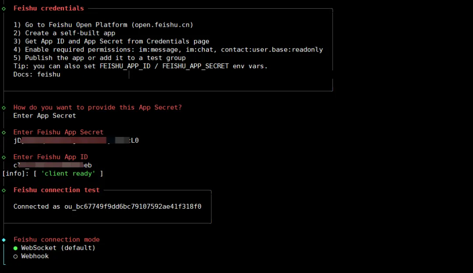Click the 'Feishu connection mode' prompt

[x=56, y=240]
